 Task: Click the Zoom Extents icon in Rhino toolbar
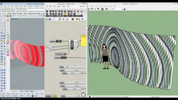[36, 16]
